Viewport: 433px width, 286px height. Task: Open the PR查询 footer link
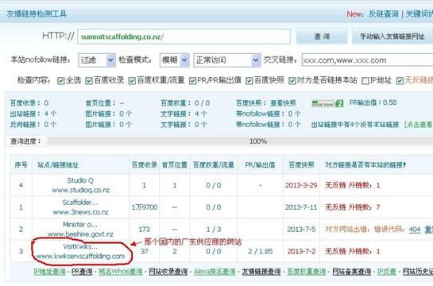tap(82, 272)
